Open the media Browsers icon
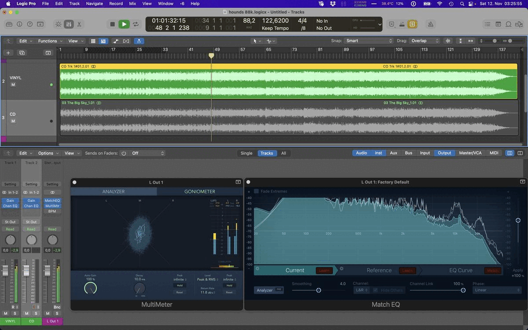Viewport: 528px width, 330px height. pyautogui.click(x=519, y=24)
